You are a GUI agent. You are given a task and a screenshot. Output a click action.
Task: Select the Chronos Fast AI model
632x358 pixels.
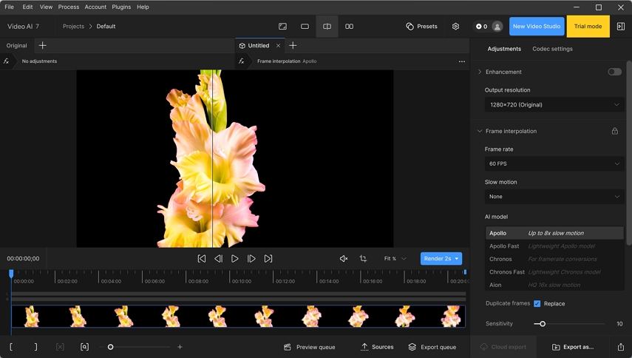pos(554,271)
